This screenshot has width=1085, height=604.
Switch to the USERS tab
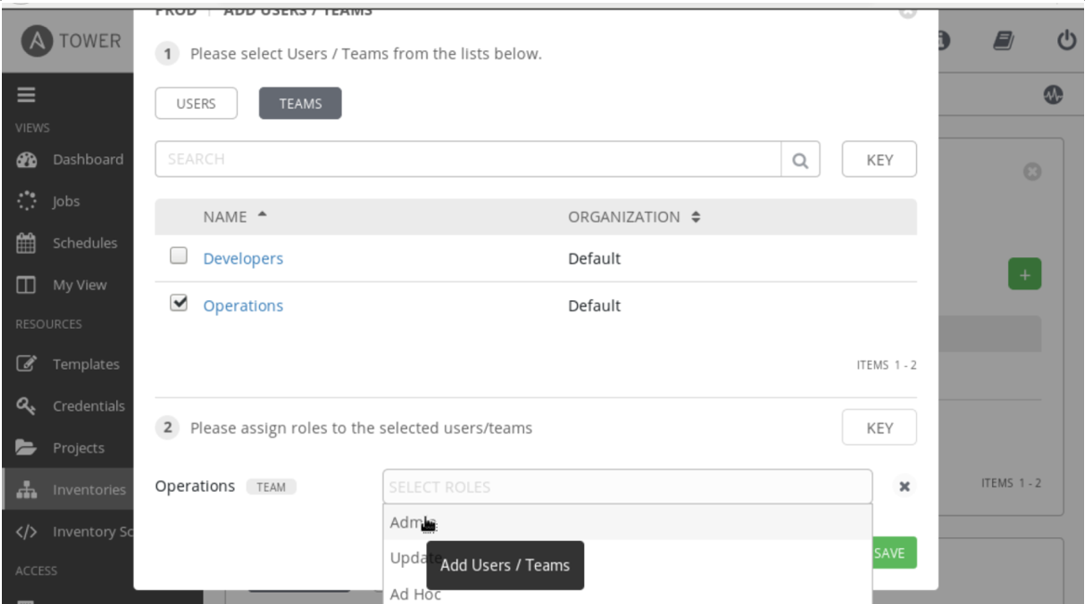coord(196,103)
